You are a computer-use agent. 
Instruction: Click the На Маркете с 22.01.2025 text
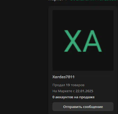[73, 91]
